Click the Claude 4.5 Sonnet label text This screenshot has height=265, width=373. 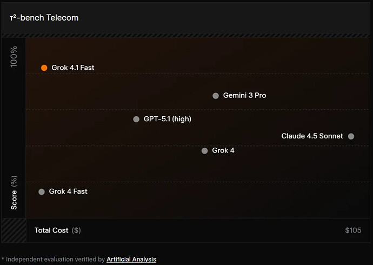(312, 136)
